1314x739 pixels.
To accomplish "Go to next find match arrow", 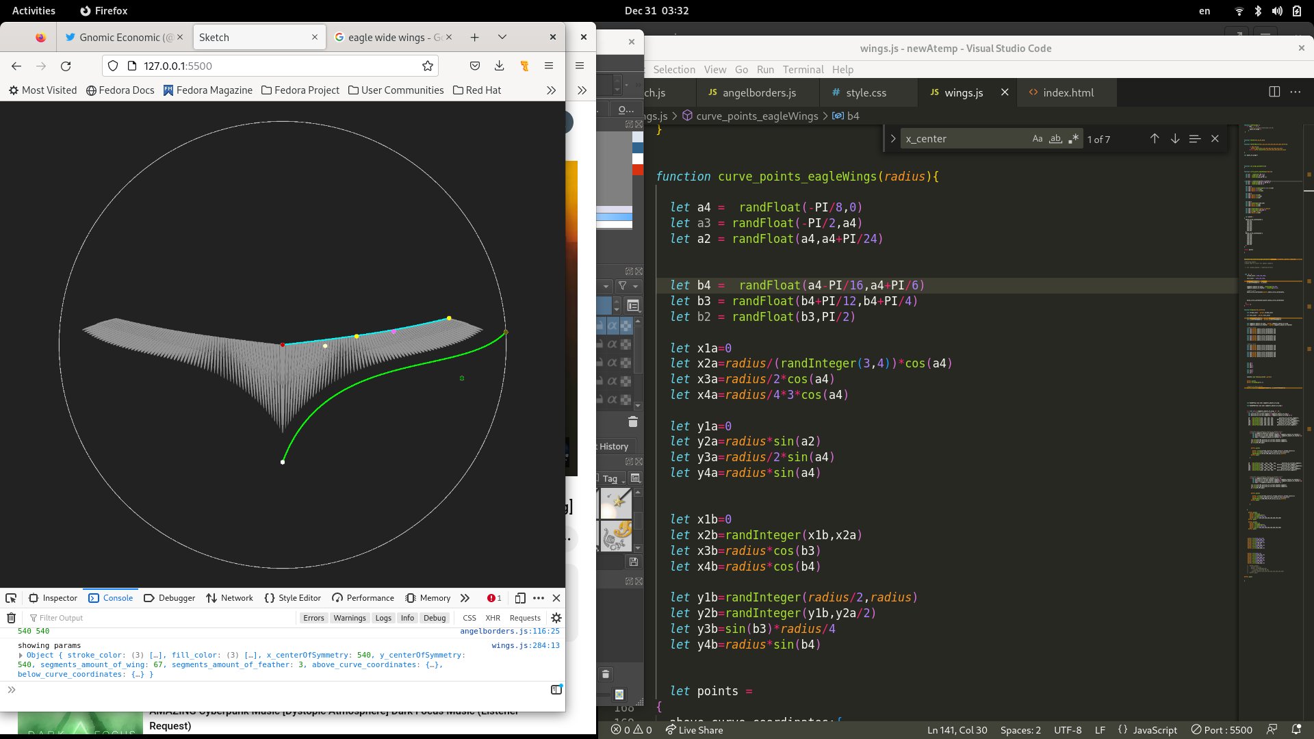I will (1175, 138).
